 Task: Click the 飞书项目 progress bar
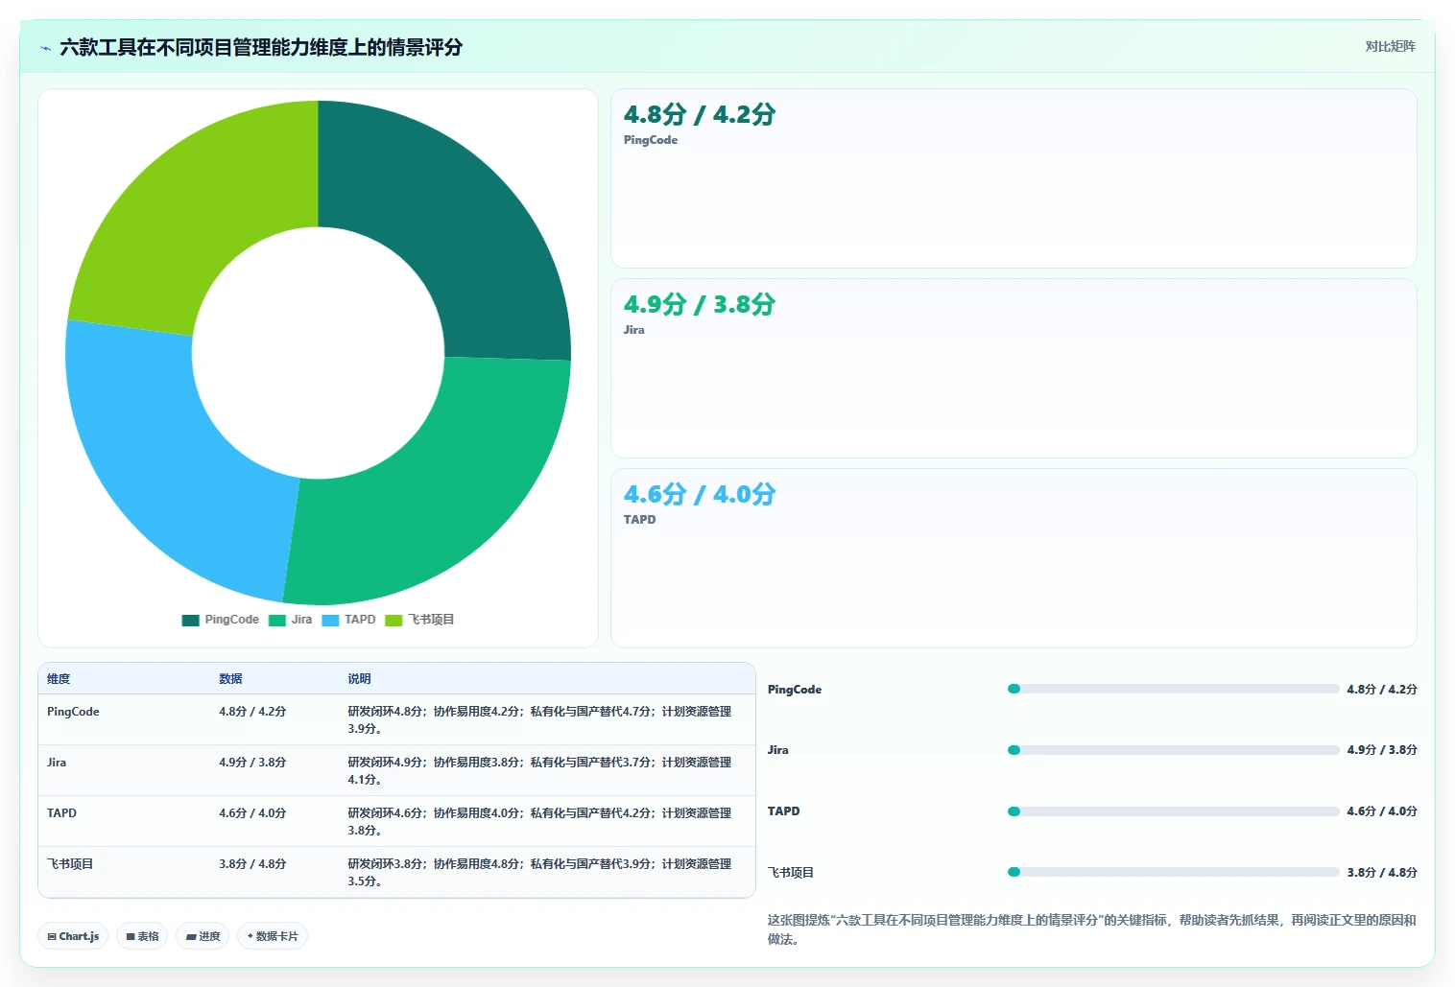tap(1173, 872)
